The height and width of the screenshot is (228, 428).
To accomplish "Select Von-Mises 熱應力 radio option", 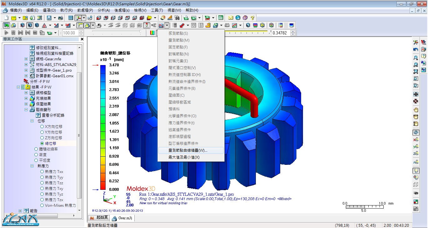I will click(42, 205).
